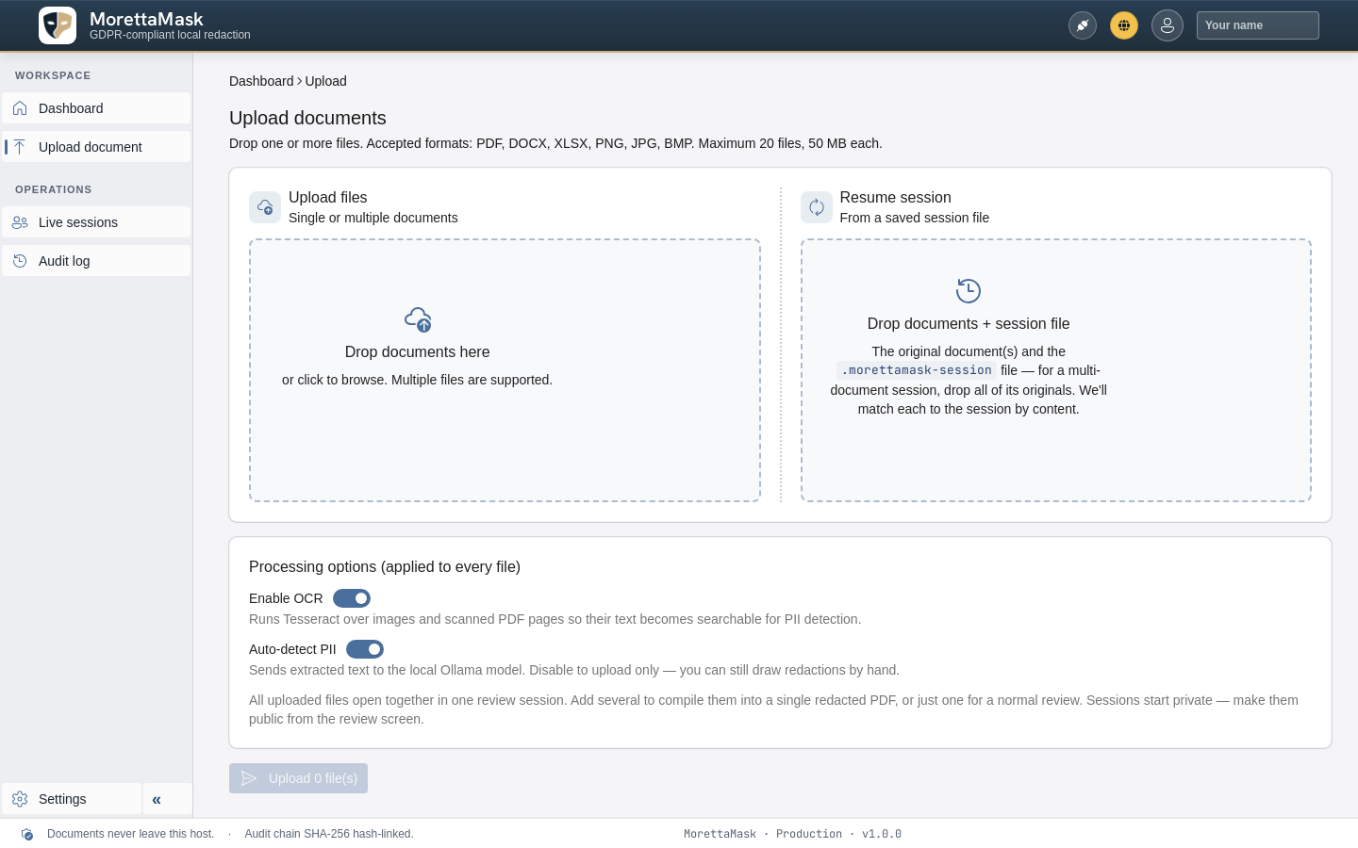This screenshot has height=848, width=1358.
Task: Click the Audit log history icon
Action: click(20, 261)
